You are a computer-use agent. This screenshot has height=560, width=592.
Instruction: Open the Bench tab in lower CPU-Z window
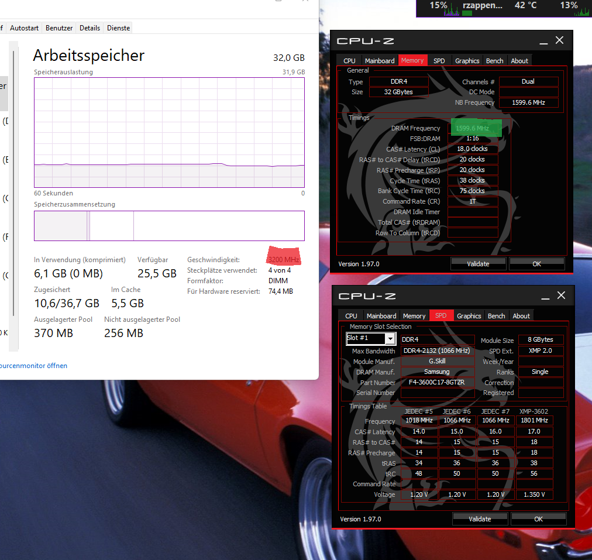pos(497,316)
